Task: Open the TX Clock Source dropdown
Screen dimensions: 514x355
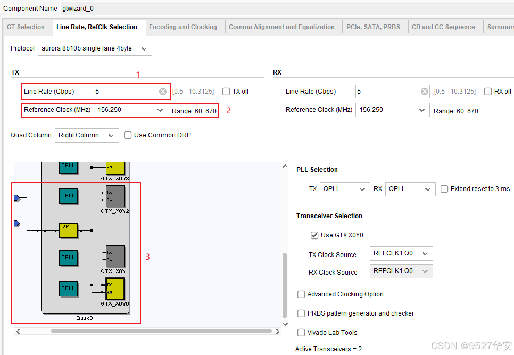Action: 401,253
